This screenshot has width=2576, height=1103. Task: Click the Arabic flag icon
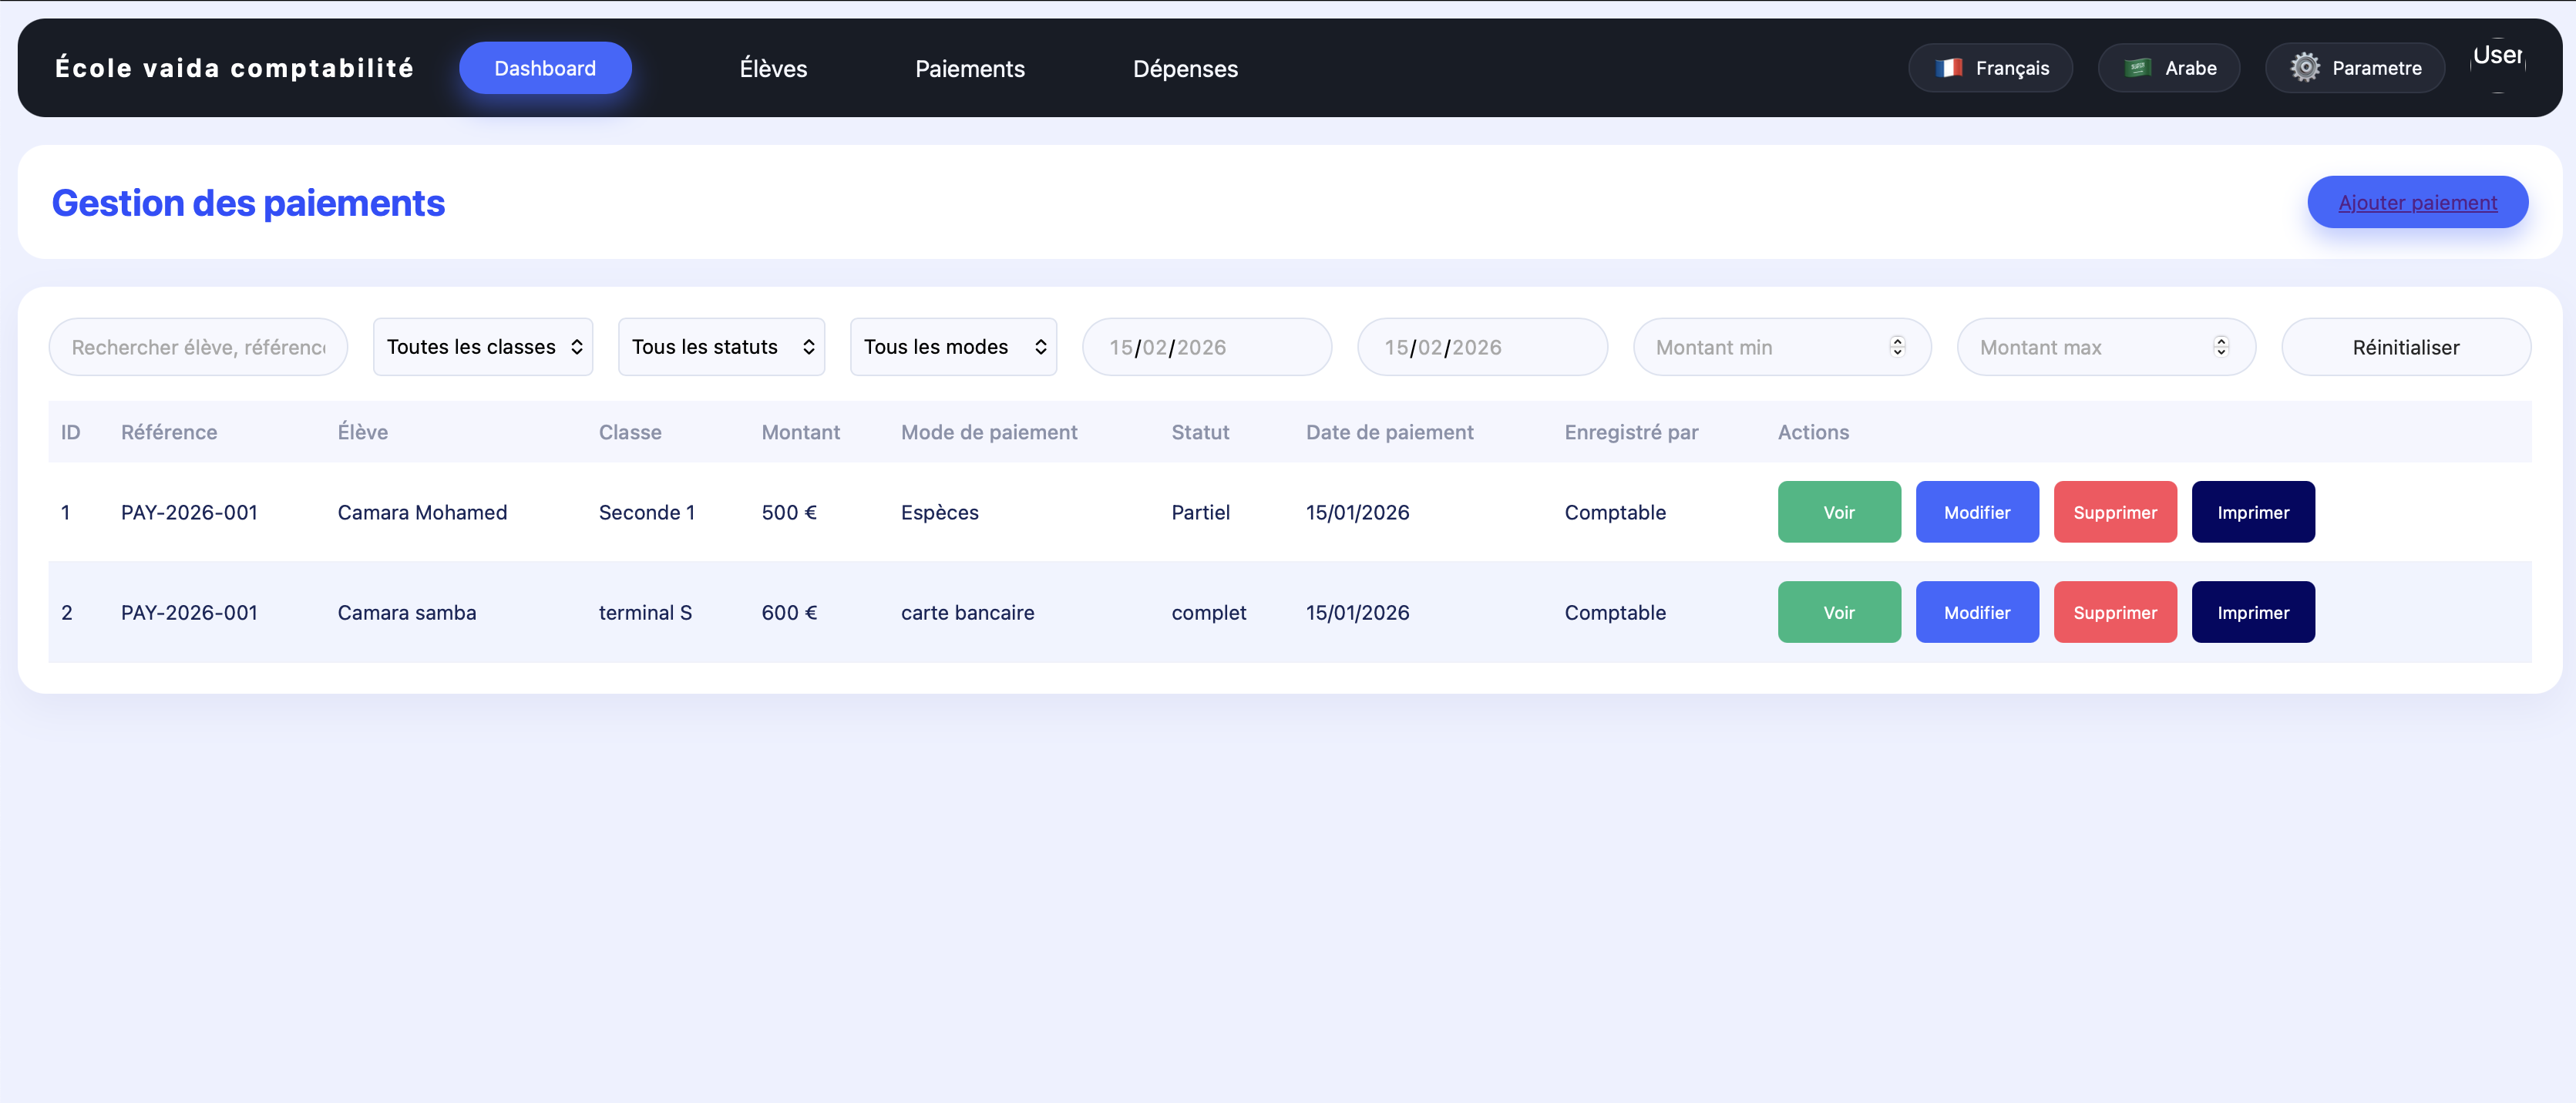coord(2137,68)
